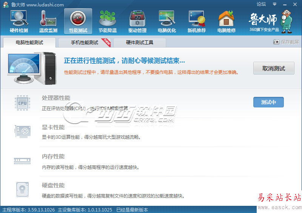Image resolution: width=302 pixels, height=213 pixels.
Task: Open 电脑优化 computer optimization
Action: pos(167,21)
